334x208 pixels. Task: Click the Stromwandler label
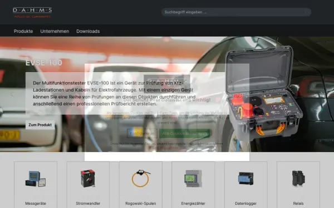click(88, 204)
